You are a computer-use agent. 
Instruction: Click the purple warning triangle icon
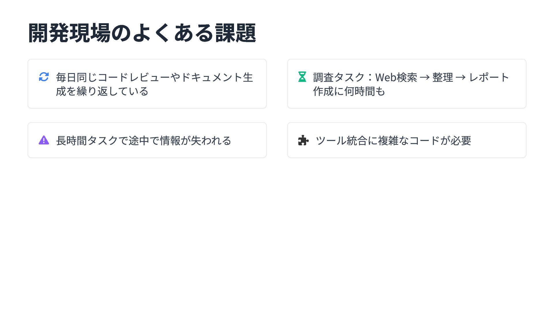click(44, 140)
